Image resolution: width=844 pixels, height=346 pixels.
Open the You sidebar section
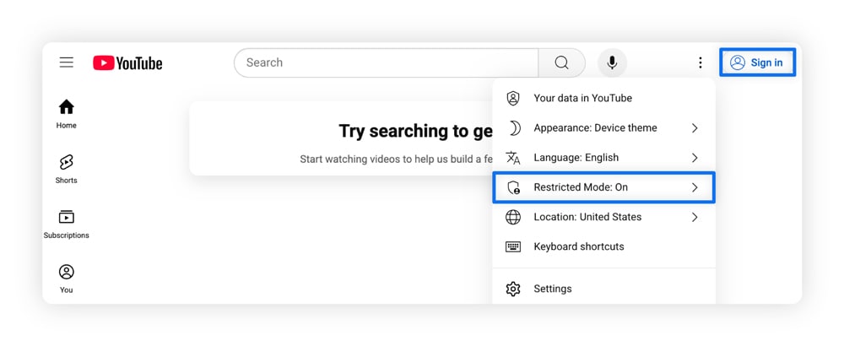click(x=66, y=278)
